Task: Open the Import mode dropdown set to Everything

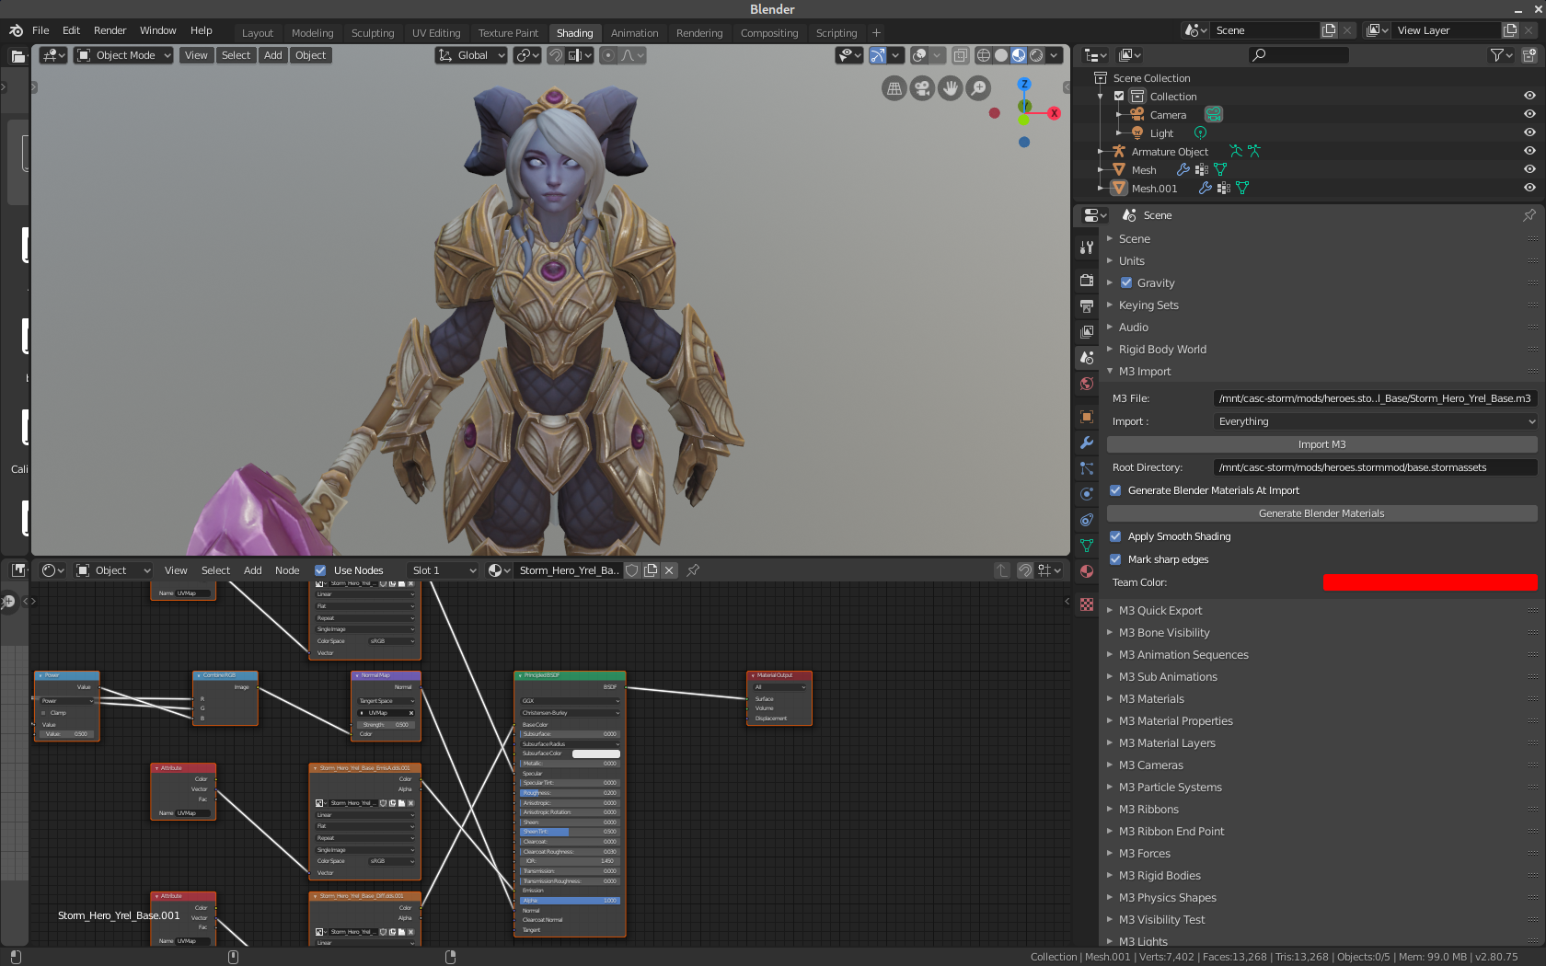Action: (x=1375, y=421)
